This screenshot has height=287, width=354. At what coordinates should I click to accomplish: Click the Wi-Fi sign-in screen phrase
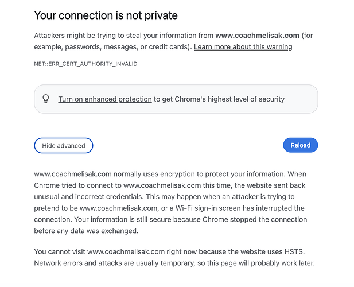[x=208, y=208]
